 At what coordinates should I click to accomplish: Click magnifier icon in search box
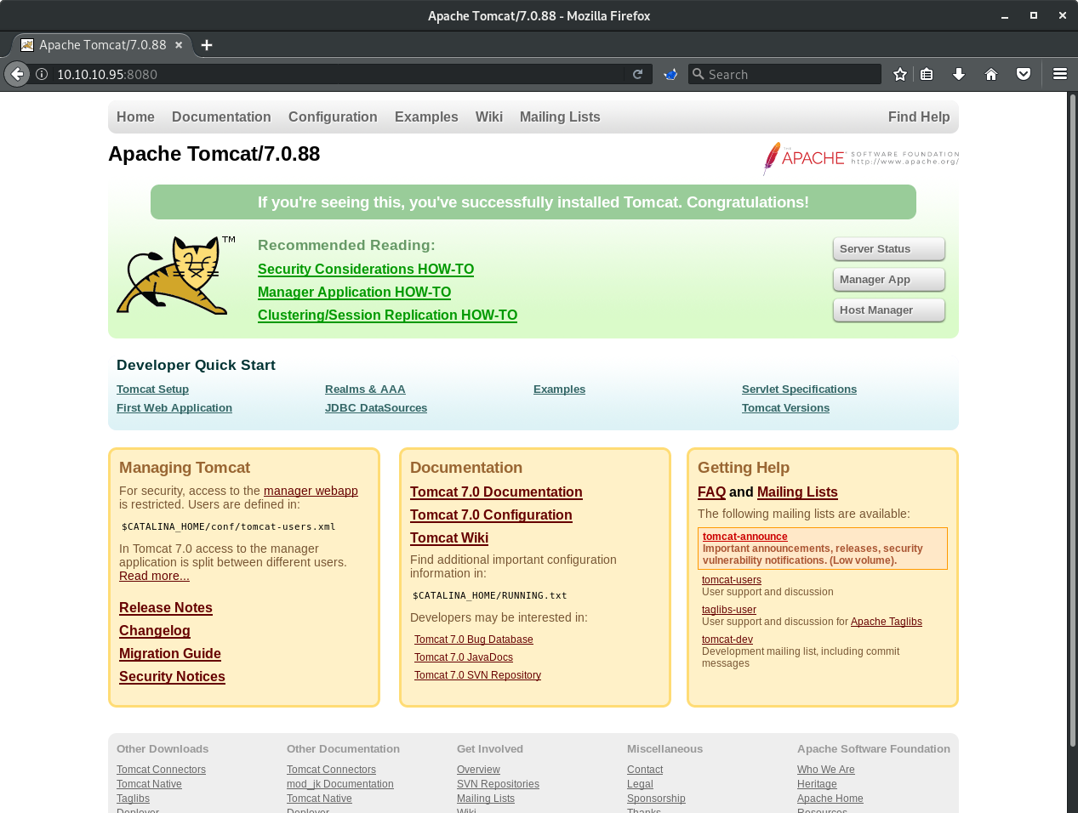(x=699, y=74)
